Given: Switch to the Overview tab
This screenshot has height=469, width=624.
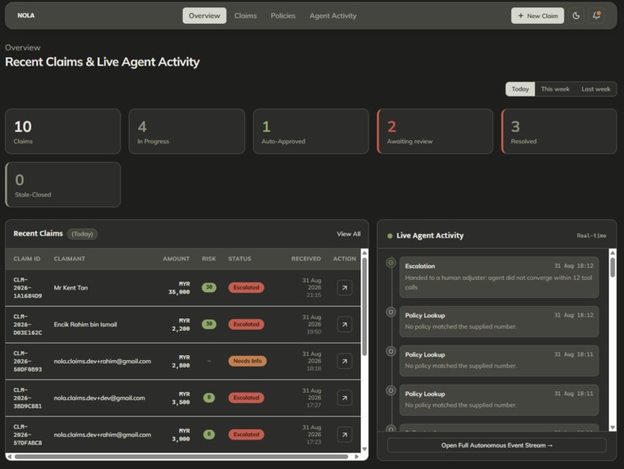Looking at the screenshot, I should (204, 16).
